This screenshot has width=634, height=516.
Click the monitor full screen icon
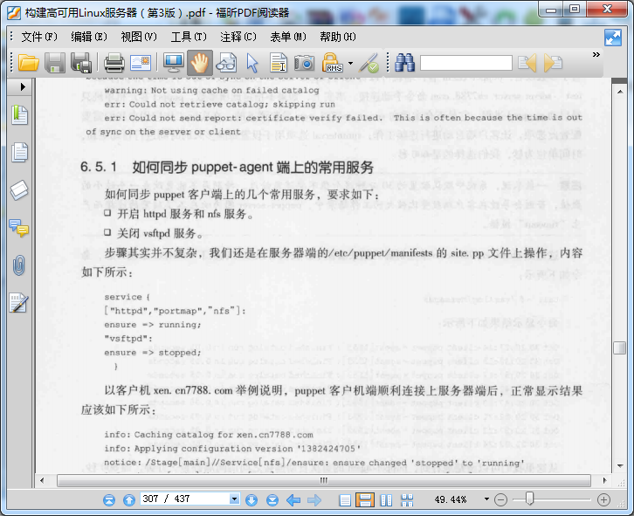[x=174, y=63]
